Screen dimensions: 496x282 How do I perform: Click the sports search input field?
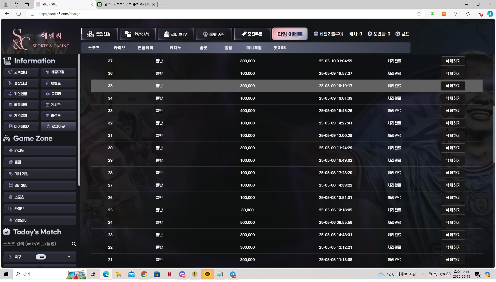point(36,244)
